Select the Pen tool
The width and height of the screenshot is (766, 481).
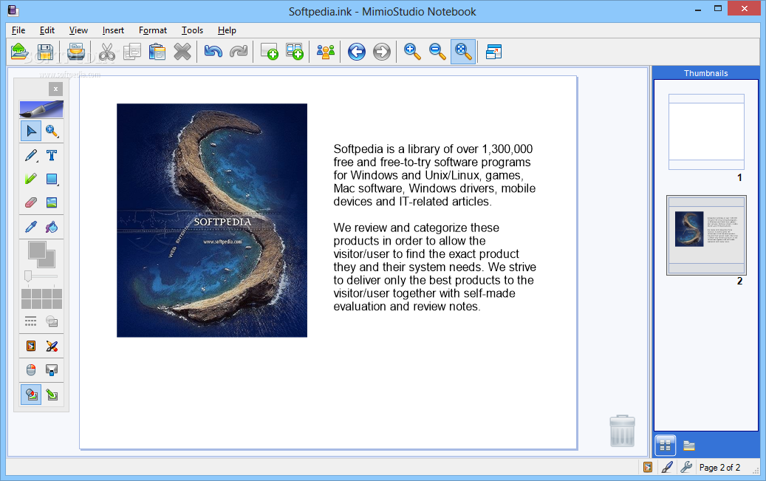pyautogui.click(x=31, y=155)
